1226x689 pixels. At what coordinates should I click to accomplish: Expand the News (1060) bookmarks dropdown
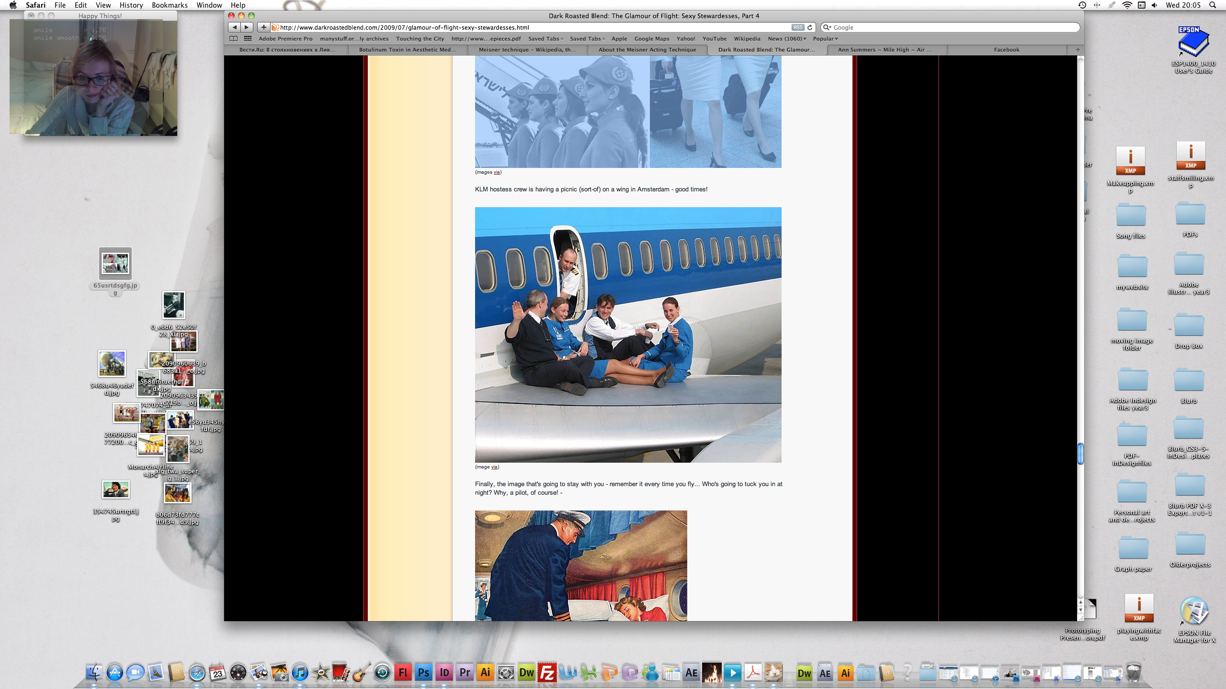787,39
